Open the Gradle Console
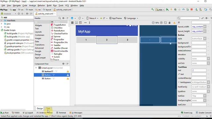The width and height of the screenshot is (212, 119). [x=204, y=113]
